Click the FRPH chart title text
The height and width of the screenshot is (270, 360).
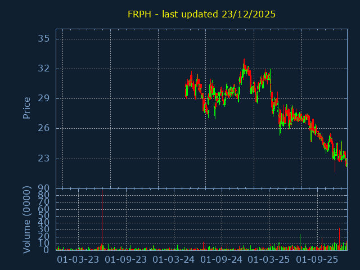pyautogui.click(x=201, y=14)
